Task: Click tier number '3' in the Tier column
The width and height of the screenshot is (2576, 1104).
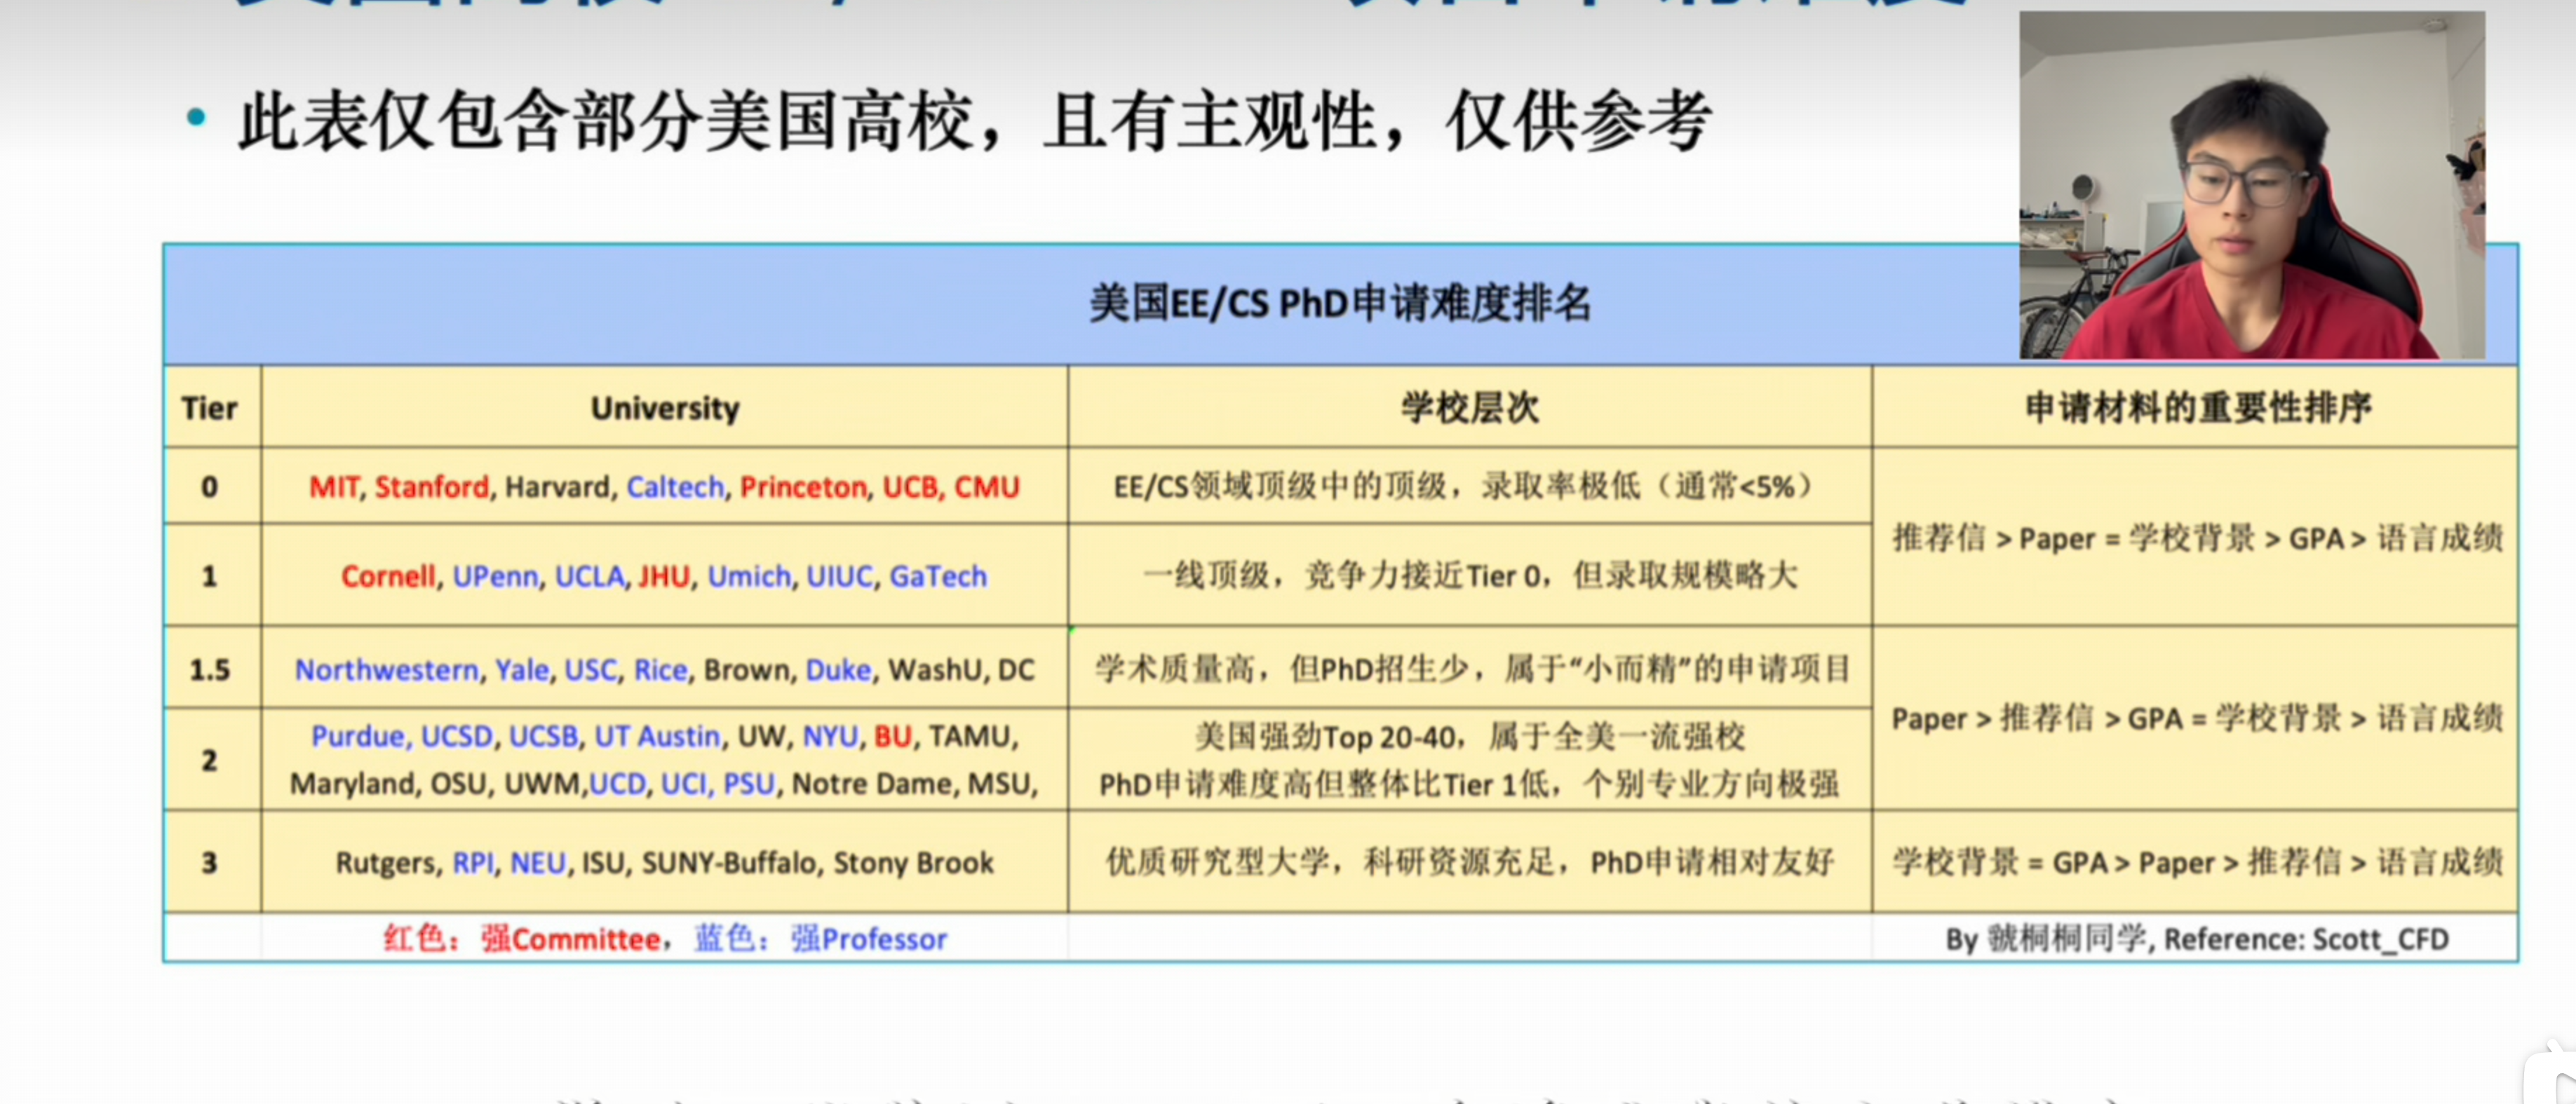Action: pyautogui.click(x=210, y=863)
